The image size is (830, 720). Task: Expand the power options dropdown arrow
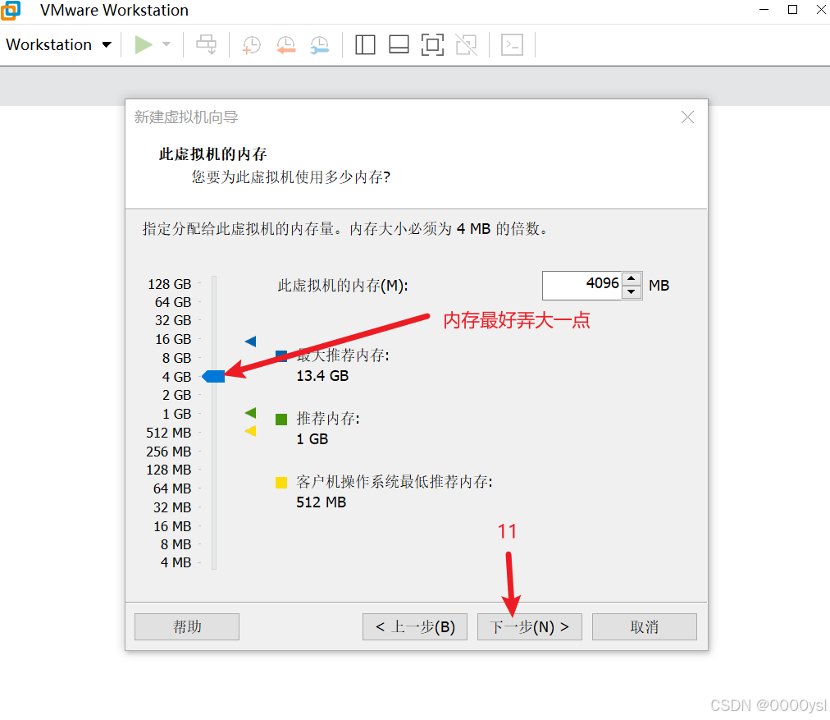[x=166, y=44]
